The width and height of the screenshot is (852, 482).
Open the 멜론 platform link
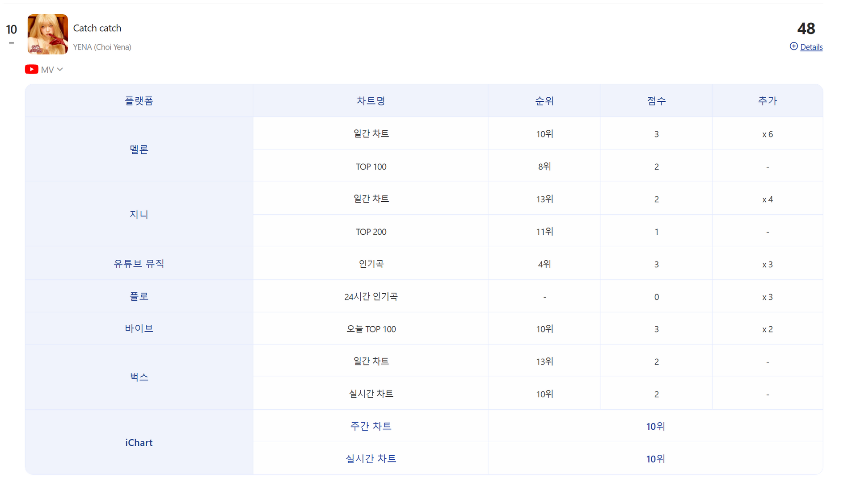click(139, 150)
